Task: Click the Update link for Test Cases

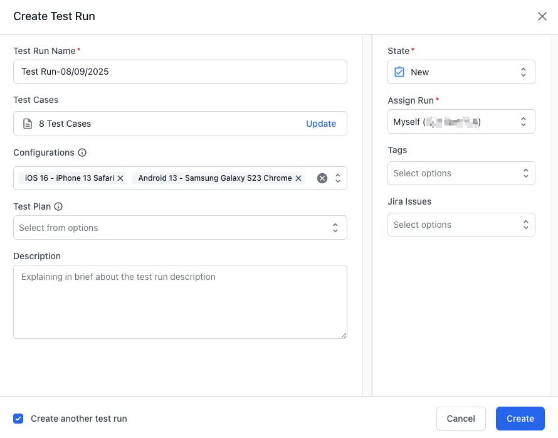Action: click(x=321, y=124)
